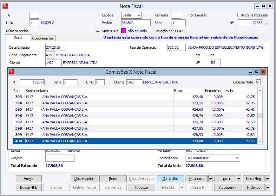The height and width of the screenshot is (196, 276).
Task: Click the Cliente field in commissions dialog
Action: [x=134, y=82]
